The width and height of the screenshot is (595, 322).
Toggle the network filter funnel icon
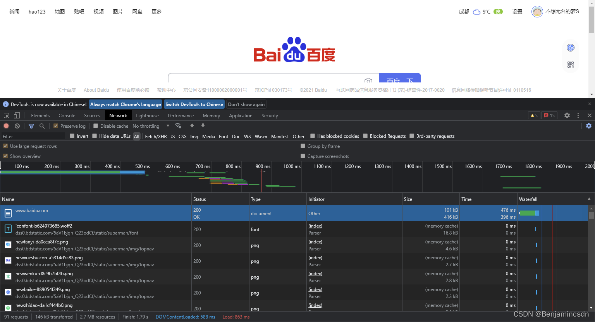[31, 126]
